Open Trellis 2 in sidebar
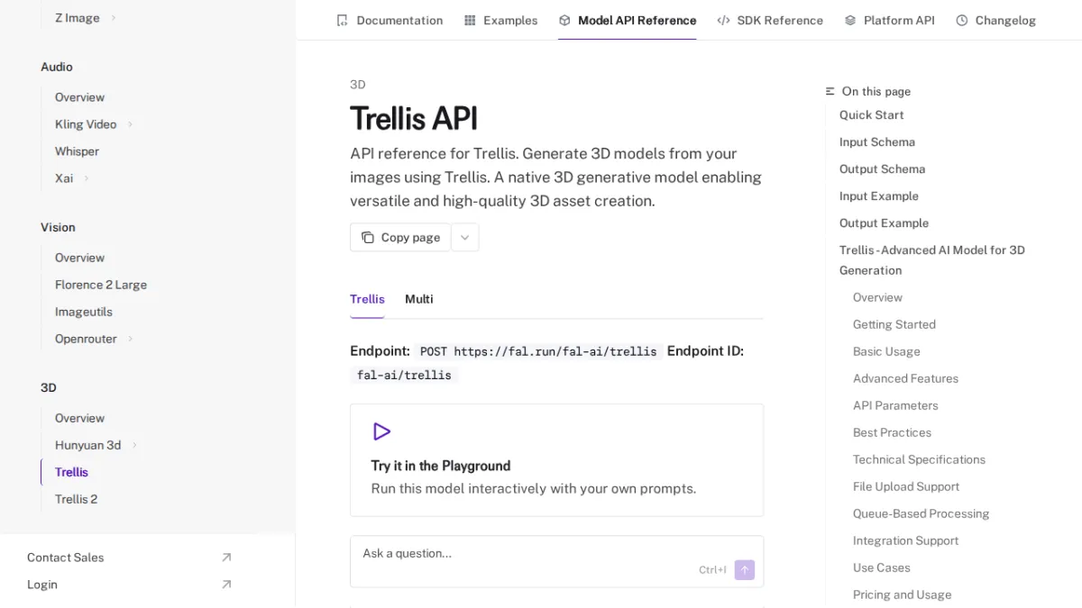The height and width of the screenshot is (608, 1082). tap(76, 499)
